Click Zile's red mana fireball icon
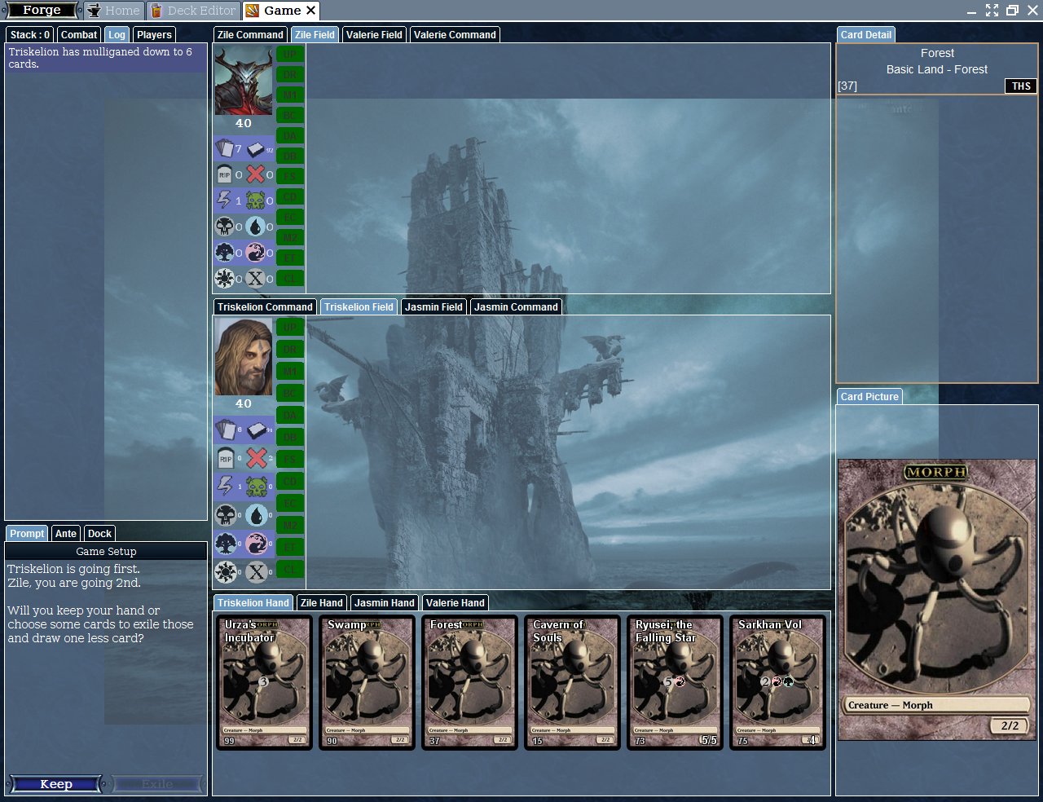This screenshot has width=1043, height=802. pos(256,253)
